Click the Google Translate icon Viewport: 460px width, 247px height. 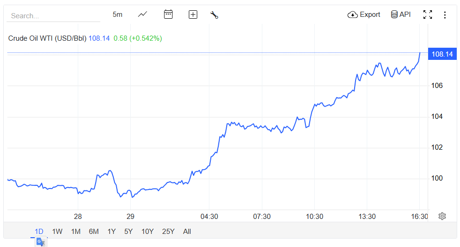(40, 242)
